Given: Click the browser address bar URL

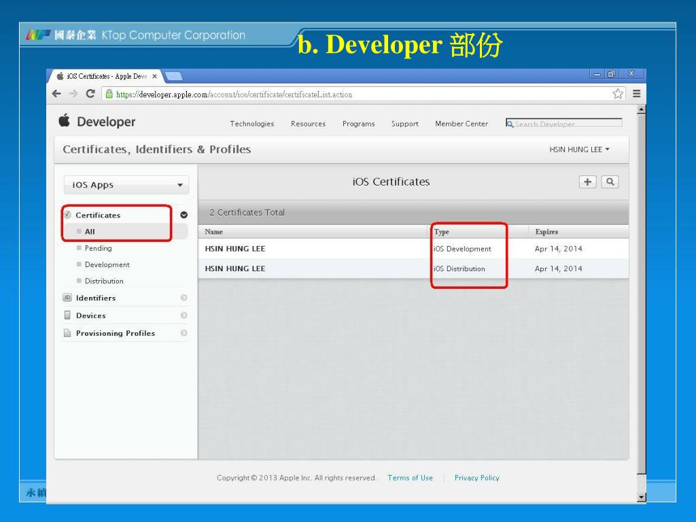Looking at the screenshot, I should [x=234, y=94].
